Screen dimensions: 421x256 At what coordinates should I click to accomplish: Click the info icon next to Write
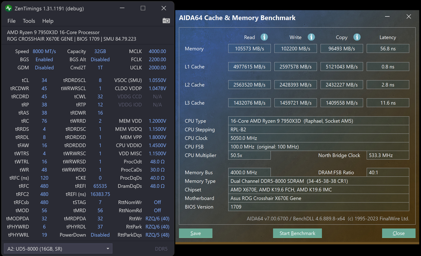pyautogui.click(x=311, y=37)
